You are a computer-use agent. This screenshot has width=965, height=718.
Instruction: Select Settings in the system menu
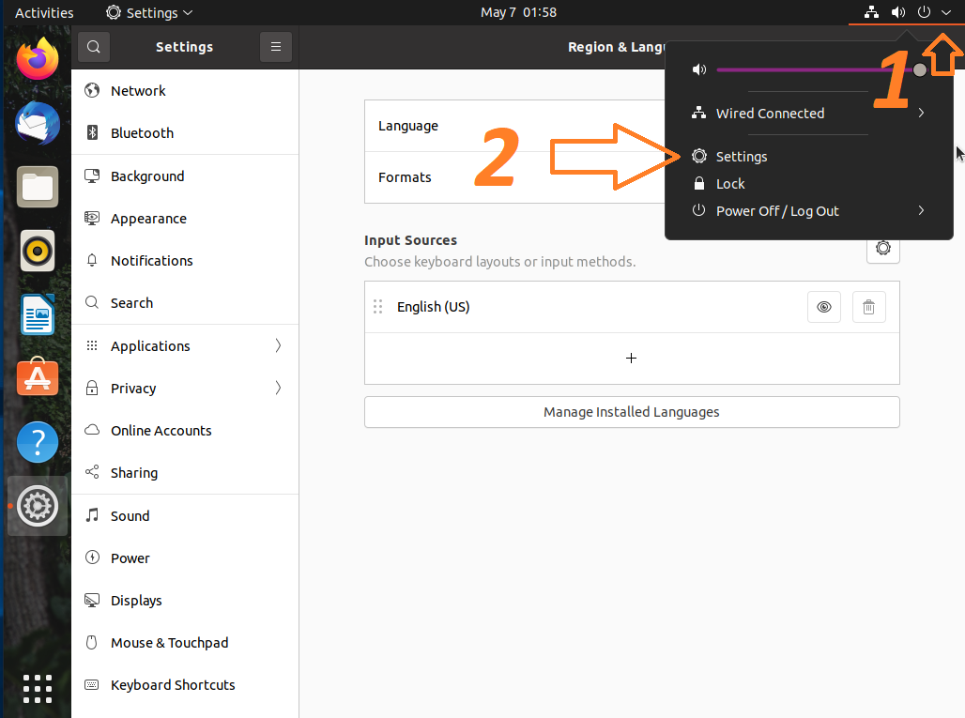742,157
